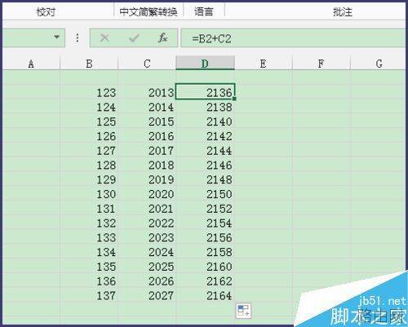Select cell containing 2017
The width and height of the screenshot is (408, 327).
coord(147,150)
